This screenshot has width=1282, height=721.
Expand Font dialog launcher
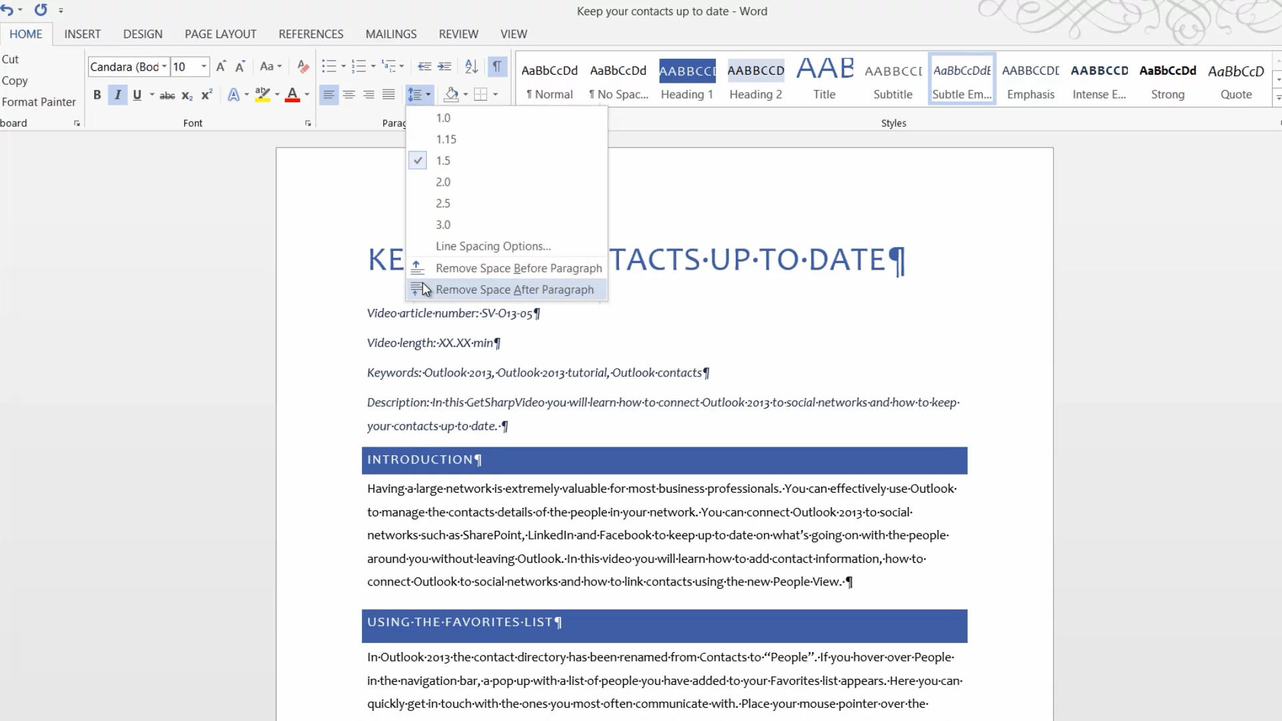point(308,124)
